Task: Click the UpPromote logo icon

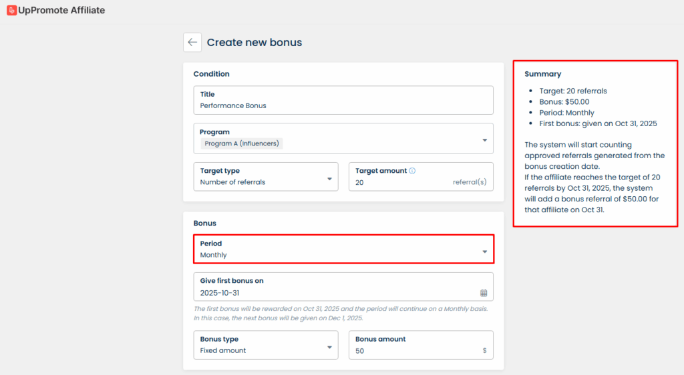Action: [x=11, y=11]
